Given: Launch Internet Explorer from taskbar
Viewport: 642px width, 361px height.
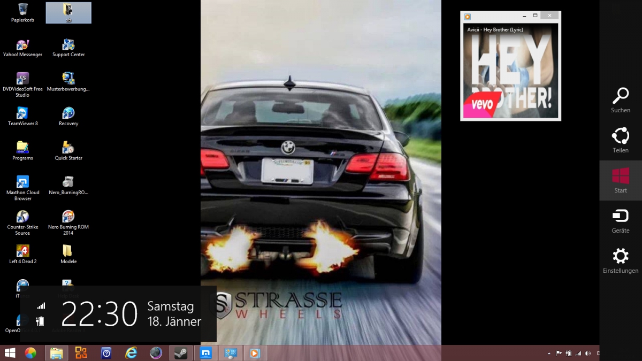Looking at the screenshot, I should click(131, 353).
